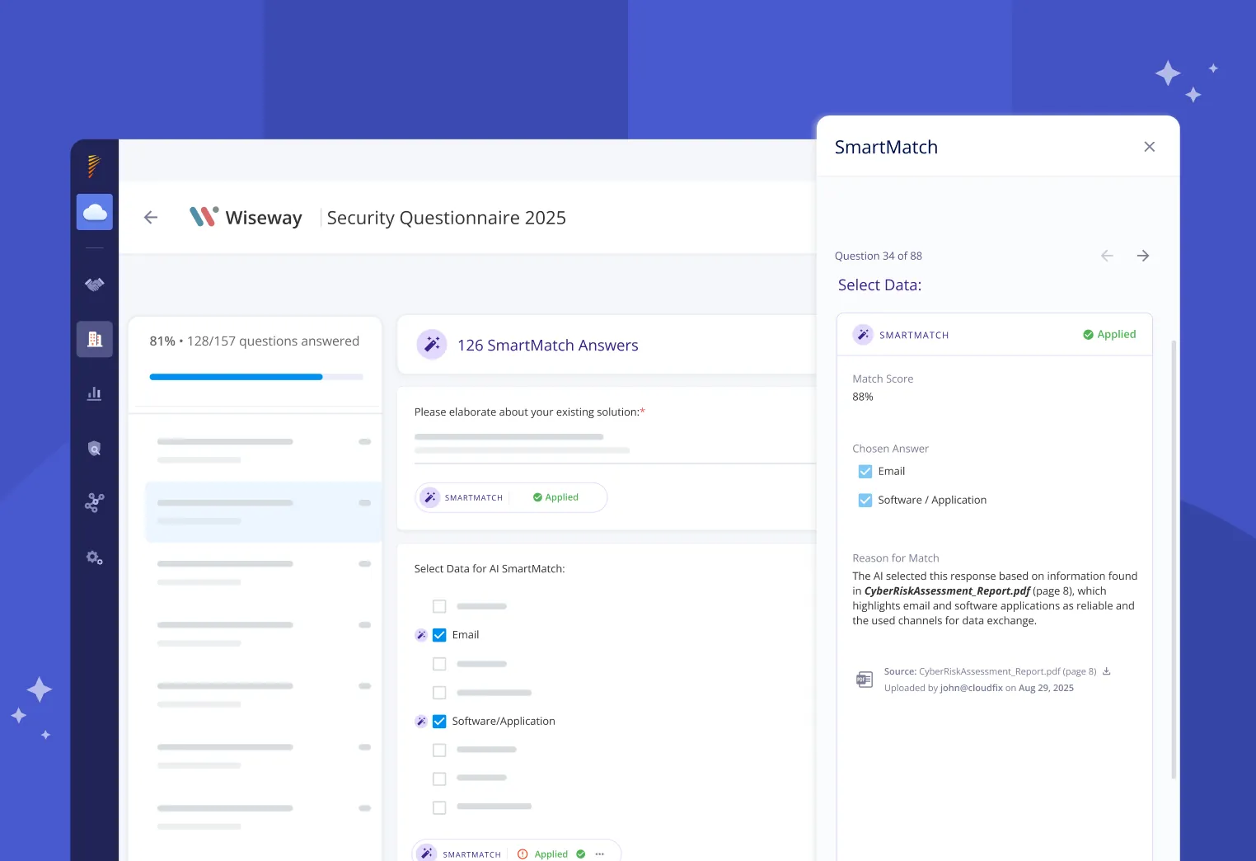Open the bar chart reports icon
This screenshot has width=1256, height=861.
95,393
